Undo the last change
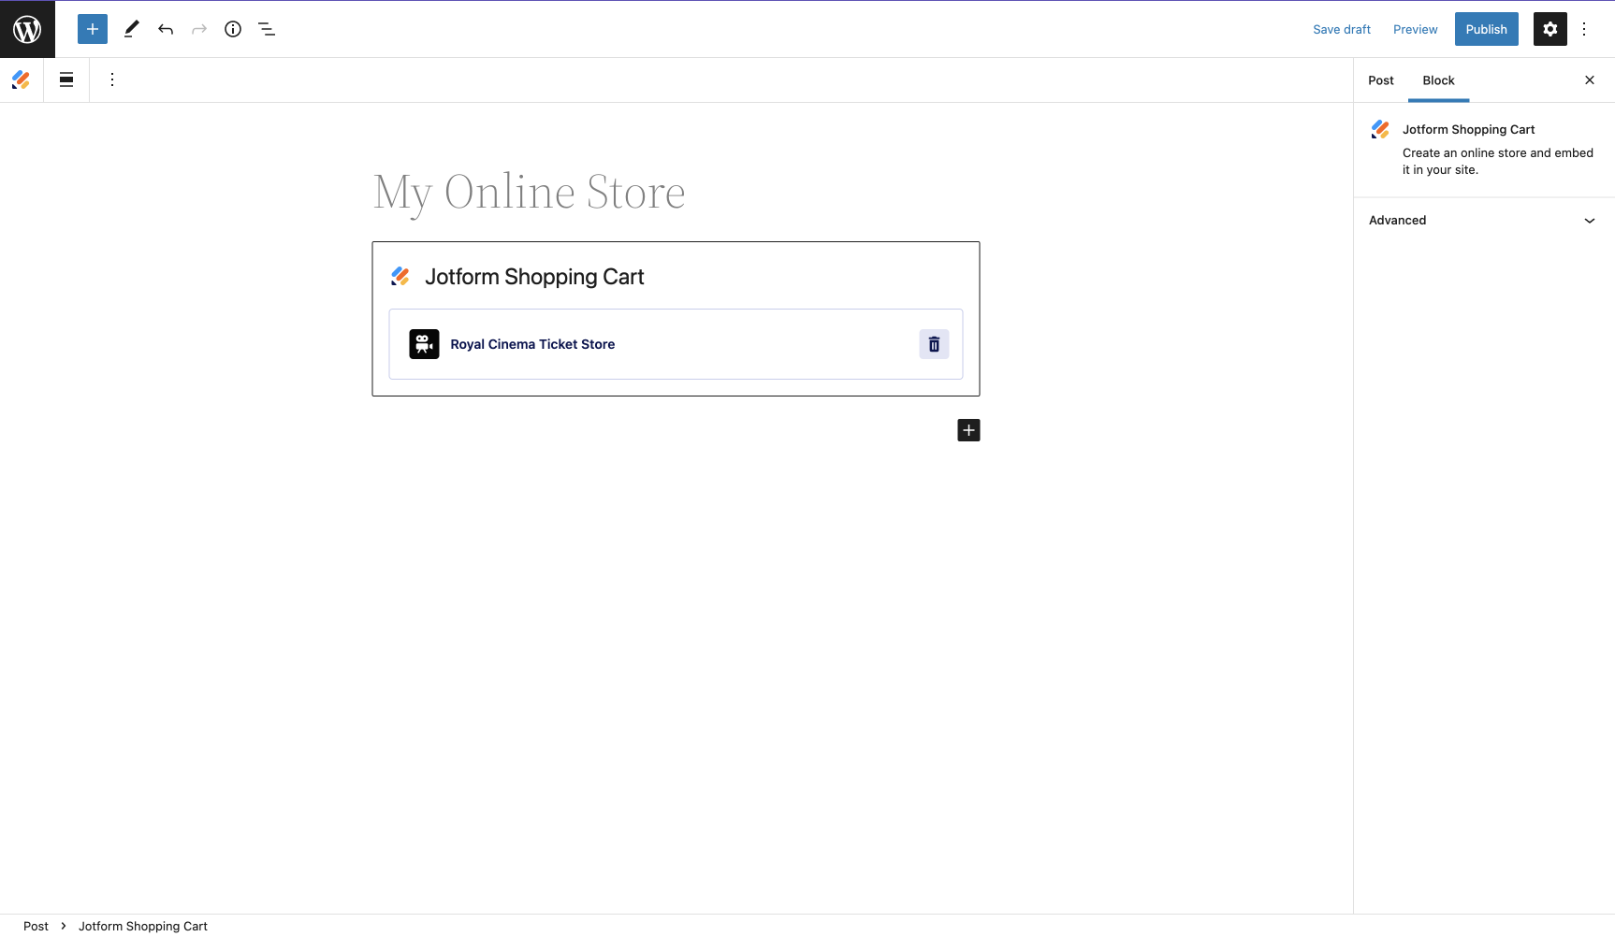The height and width of the screenshot is (937, 1615). (166, 29)
